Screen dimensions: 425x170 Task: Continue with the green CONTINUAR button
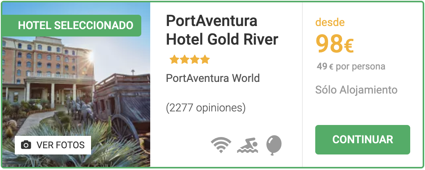click(362, 140)
